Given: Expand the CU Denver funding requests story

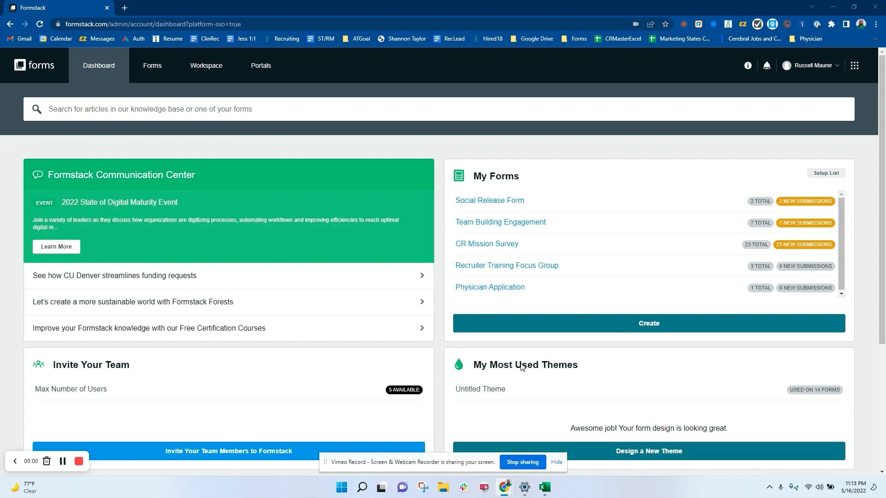Looking at the screenshot, I should [x=421, y=275].
